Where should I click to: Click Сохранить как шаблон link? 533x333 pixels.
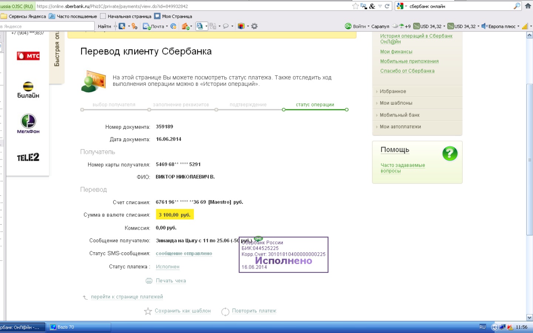tap(182, 311)
